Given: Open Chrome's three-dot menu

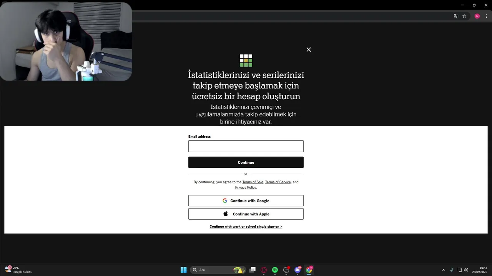Looking at the screenshot, I should pos(486,16).
